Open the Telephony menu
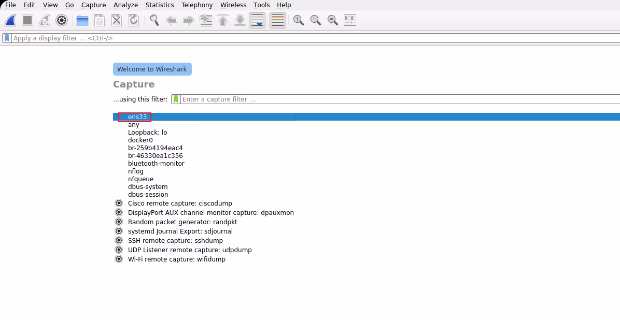 click(x=196, y=5)
